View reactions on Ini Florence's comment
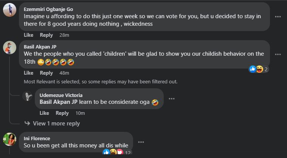The width and height of the screenshot is (287, 158). [x=117, y=152]
